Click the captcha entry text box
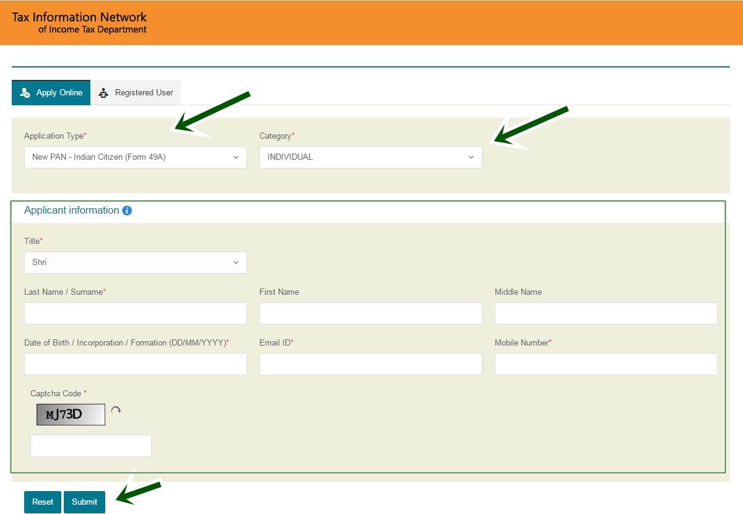Screen dimensions: 743x514 (x=90, y=445)
